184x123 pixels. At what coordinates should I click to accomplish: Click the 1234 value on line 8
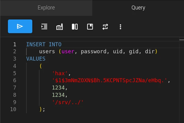[x=58, y=95]
